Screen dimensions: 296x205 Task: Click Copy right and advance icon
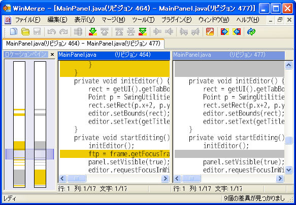(184, 31)
